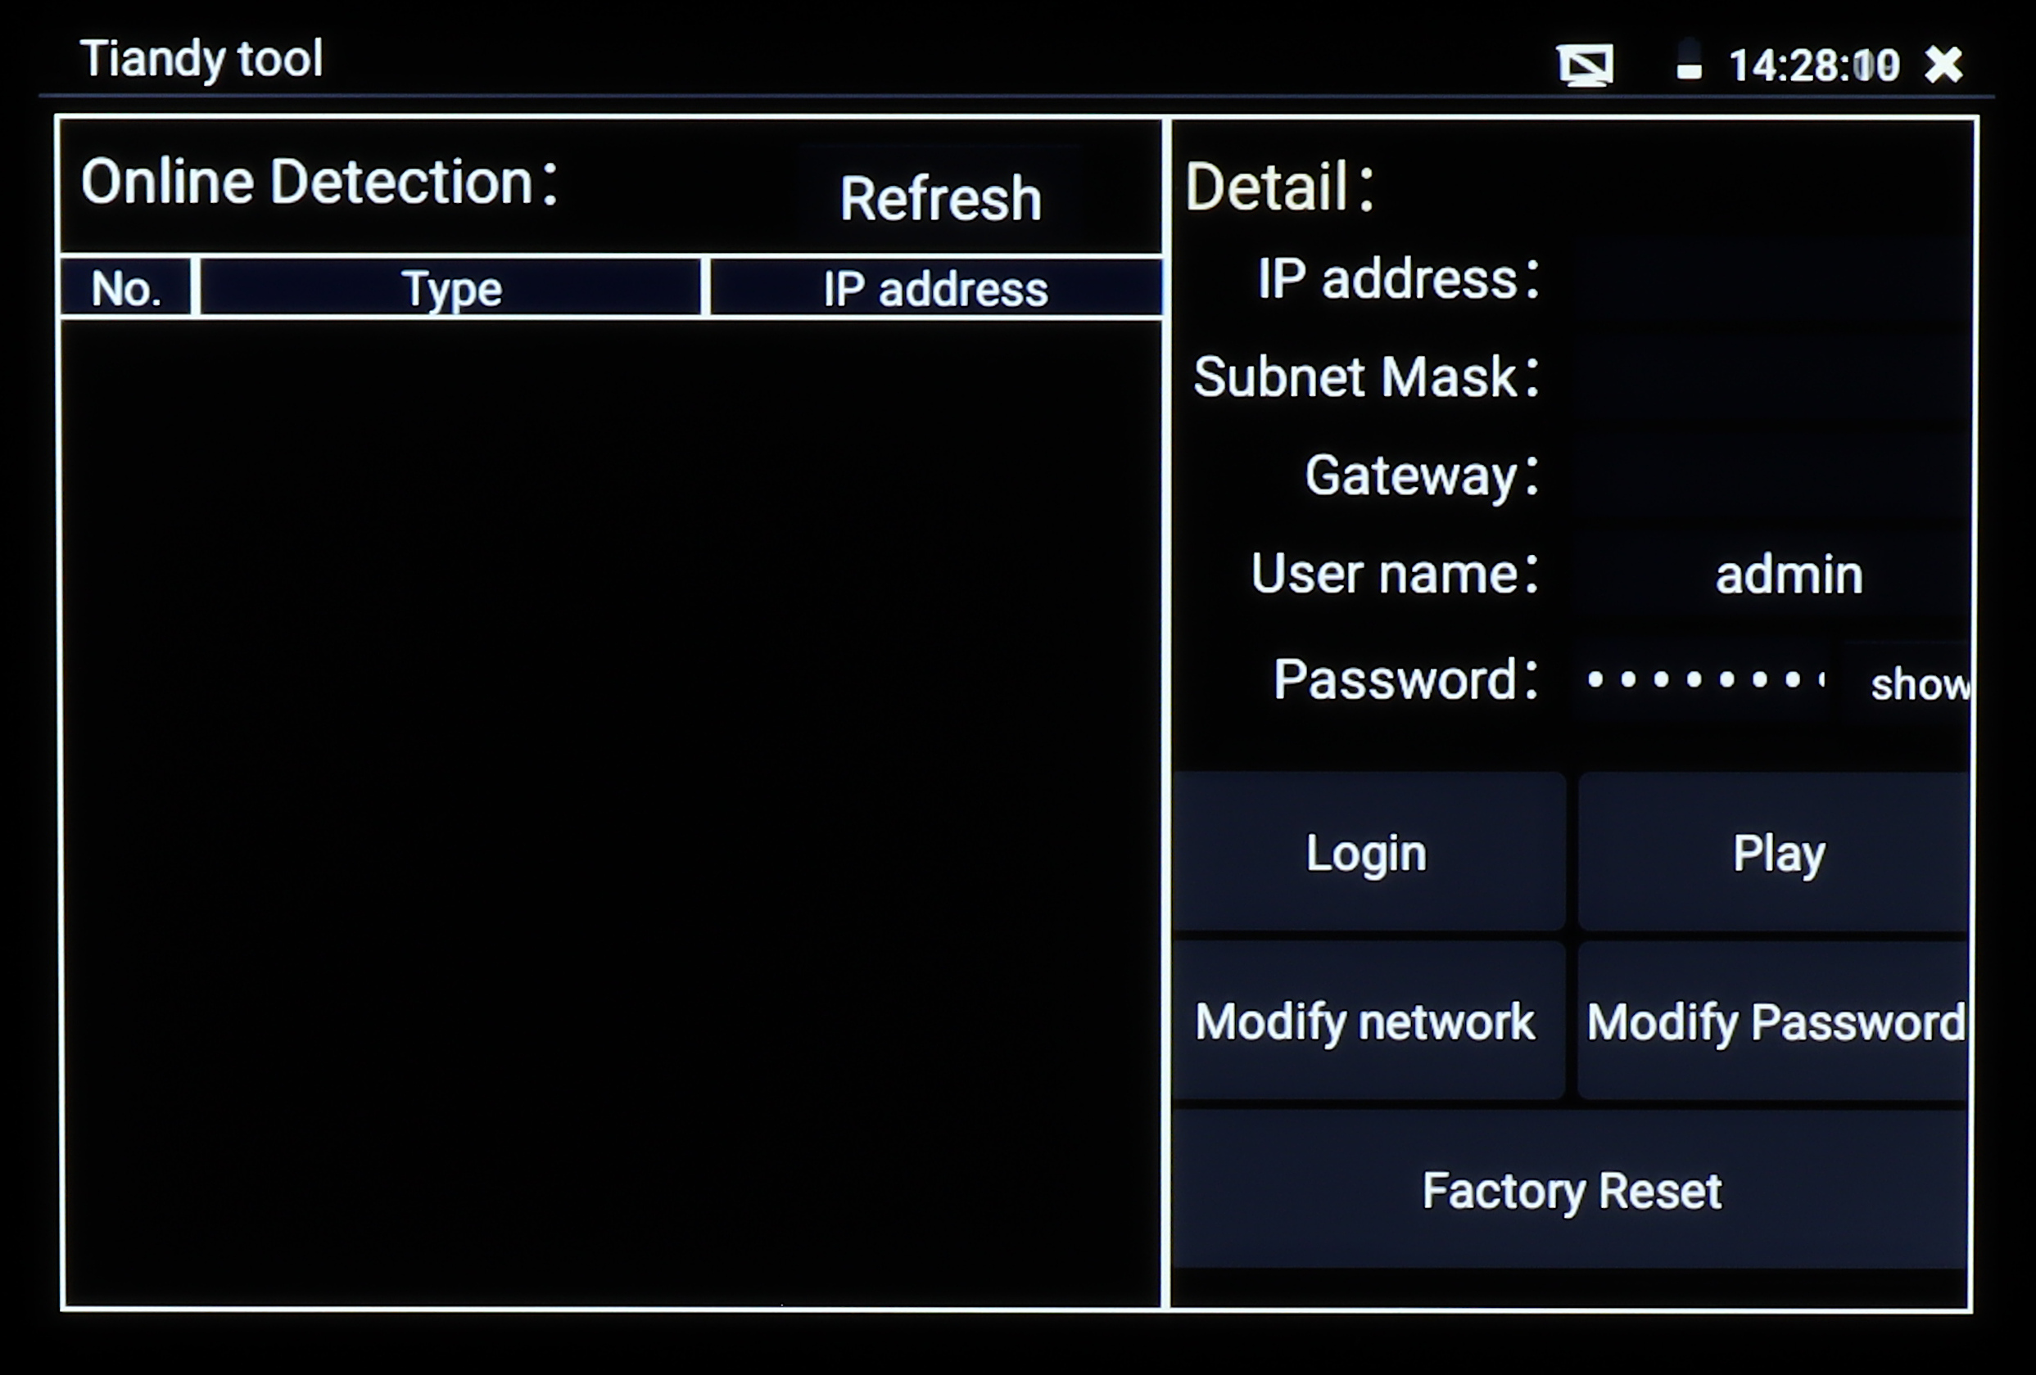Click the User name field with admin

(x=1787, y=575)
